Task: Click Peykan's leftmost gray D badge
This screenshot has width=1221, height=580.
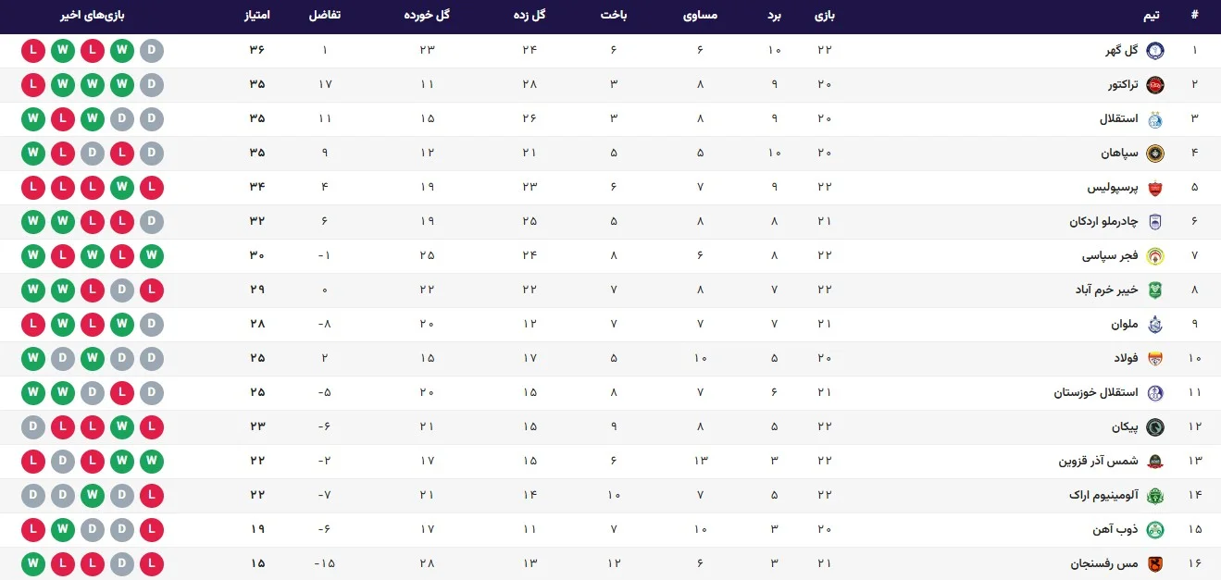Action: point(33,427)
